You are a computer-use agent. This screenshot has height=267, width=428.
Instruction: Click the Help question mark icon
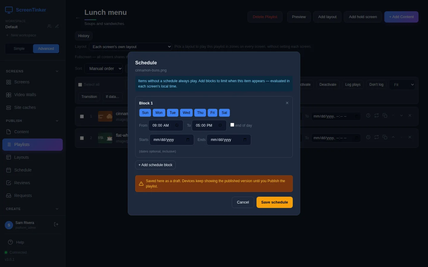tap(10, 242)
